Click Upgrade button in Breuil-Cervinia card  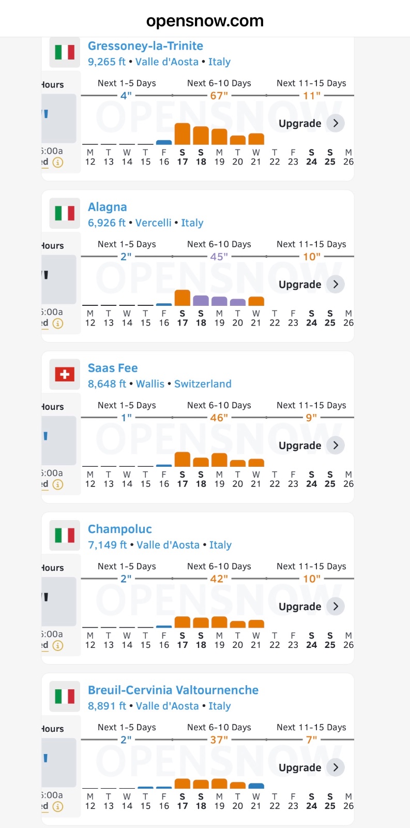tap(300, 767)
